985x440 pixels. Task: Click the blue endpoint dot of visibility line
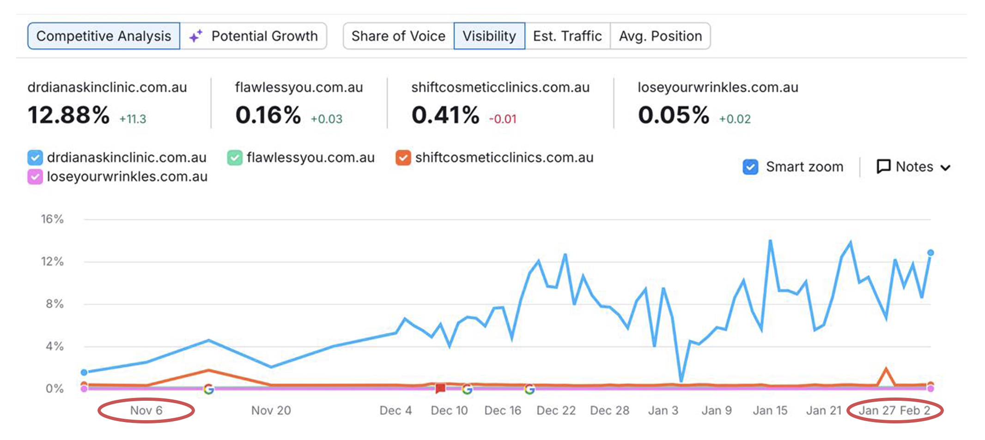930,253
